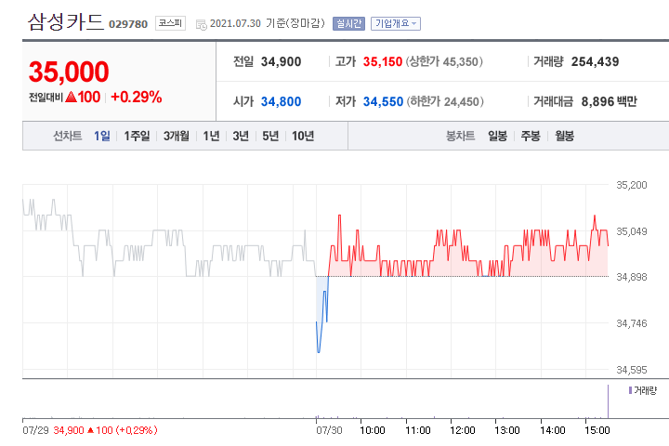Image resolution: width=669 pixels, height=446 pixels.
Task: Click the 34,898 y-axis label
Action: point(632,277)
